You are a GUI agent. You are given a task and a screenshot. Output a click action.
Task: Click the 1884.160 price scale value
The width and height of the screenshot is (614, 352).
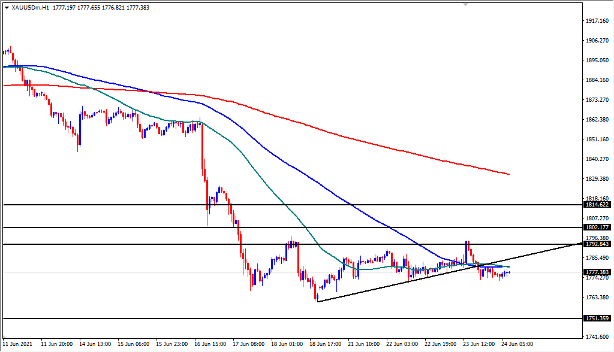point(598,80)
